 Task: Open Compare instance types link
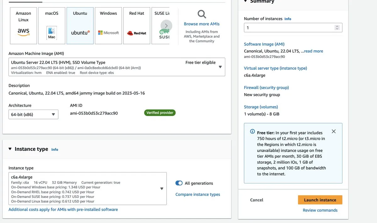click(x=198, y=194)
